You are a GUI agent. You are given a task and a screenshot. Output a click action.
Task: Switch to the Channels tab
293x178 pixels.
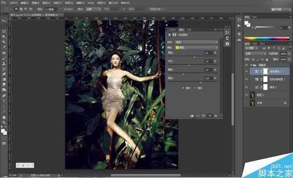click(255, 44)
